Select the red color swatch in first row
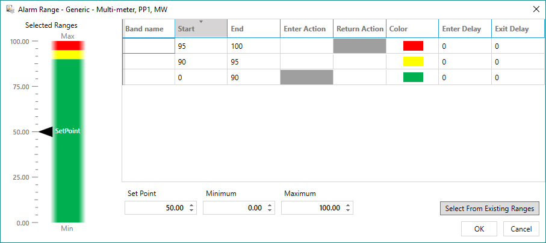 (413, 46)
